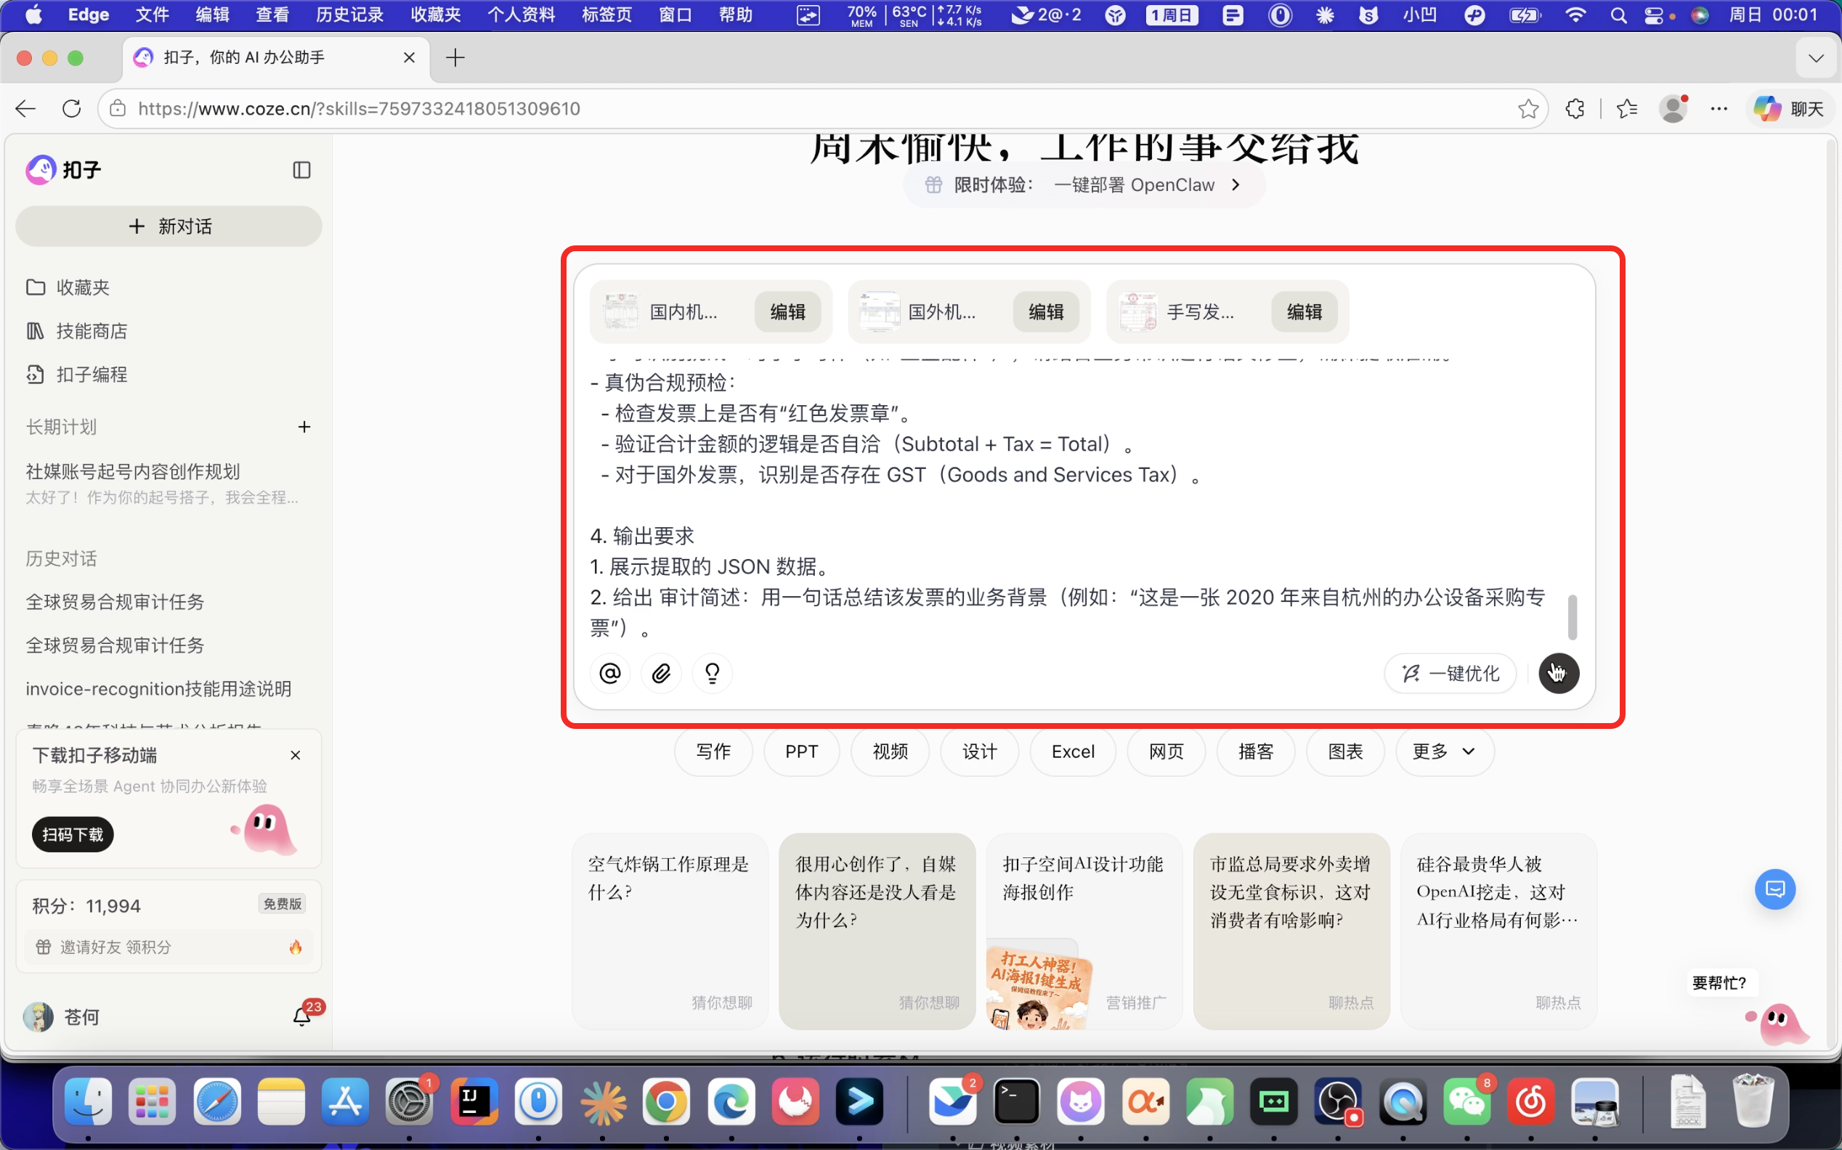1842x1150 pixels.
Task: Add this page to favorites star
Action: (1527, 109)
